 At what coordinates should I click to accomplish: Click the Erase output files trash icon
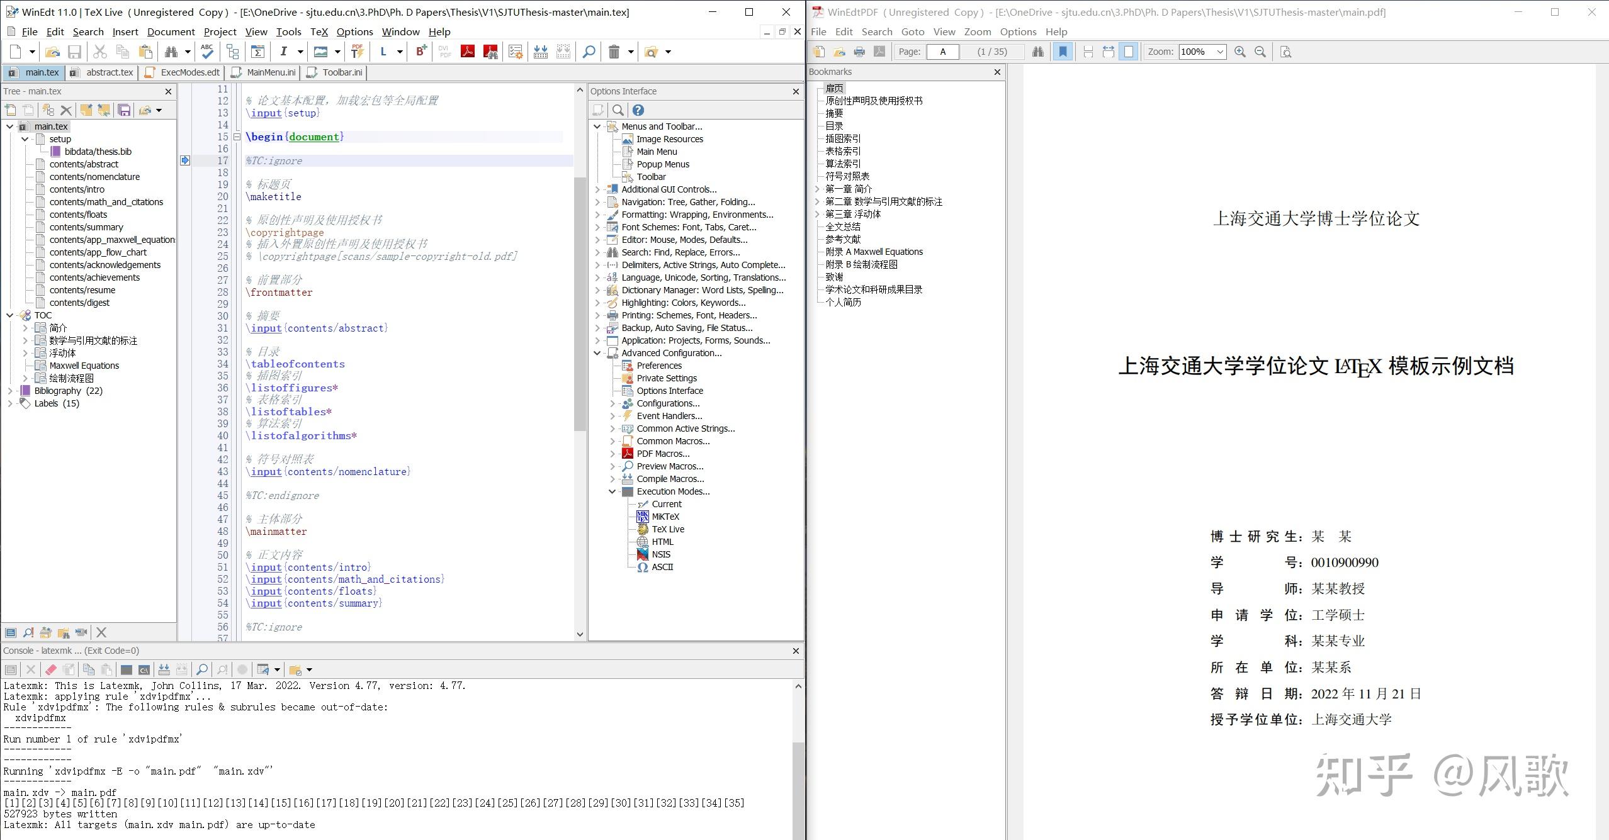(614, 52)
